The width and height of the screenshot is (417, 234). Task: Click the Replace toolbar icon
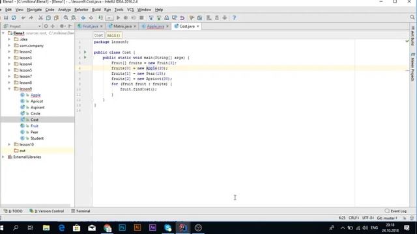click(74, 18)
